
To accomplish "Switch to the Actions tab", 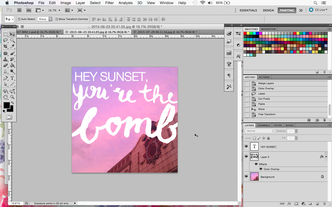I will click(x=264, y=77).
